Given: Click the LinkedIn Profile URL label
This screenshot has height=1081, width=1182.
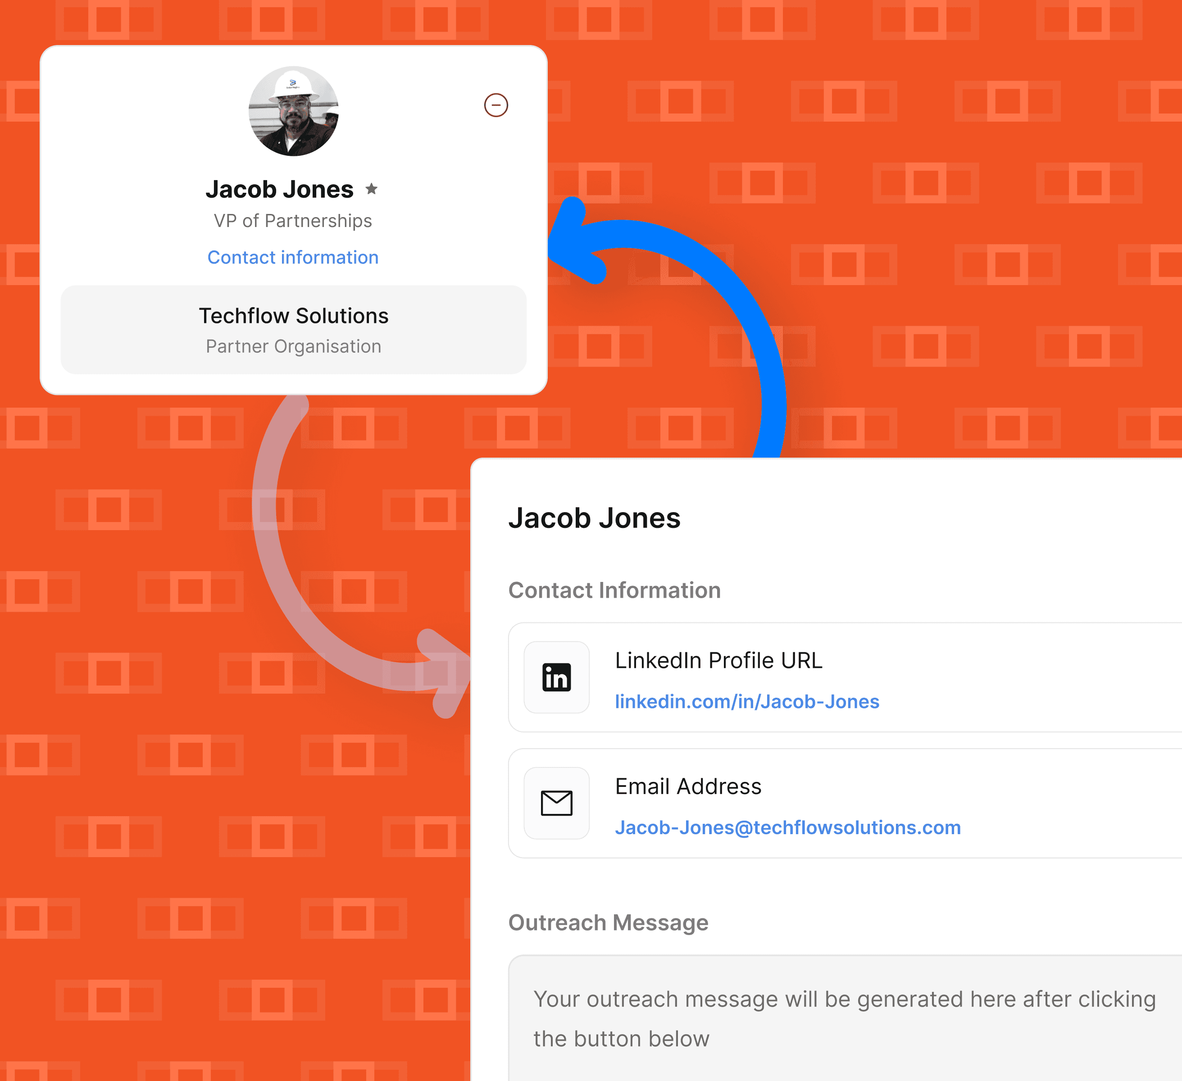Looking at the screenshot, I should [718, 661].
